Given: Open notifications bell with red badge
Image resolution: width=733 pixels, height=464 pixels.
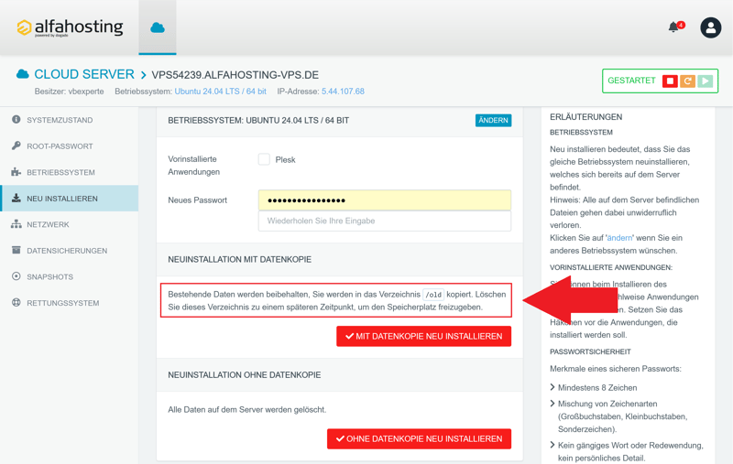Looking at the screenshot, I should 675,27.
